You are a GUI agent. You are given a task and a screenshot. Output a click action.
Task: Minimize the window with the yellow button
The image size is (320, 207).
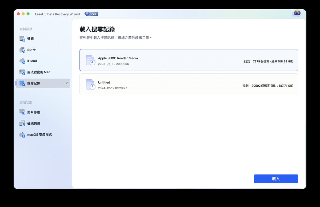point(23,14)
